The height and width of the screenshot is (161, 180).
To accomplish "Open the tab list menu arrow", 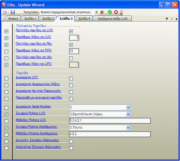I will tap(167, 19).
